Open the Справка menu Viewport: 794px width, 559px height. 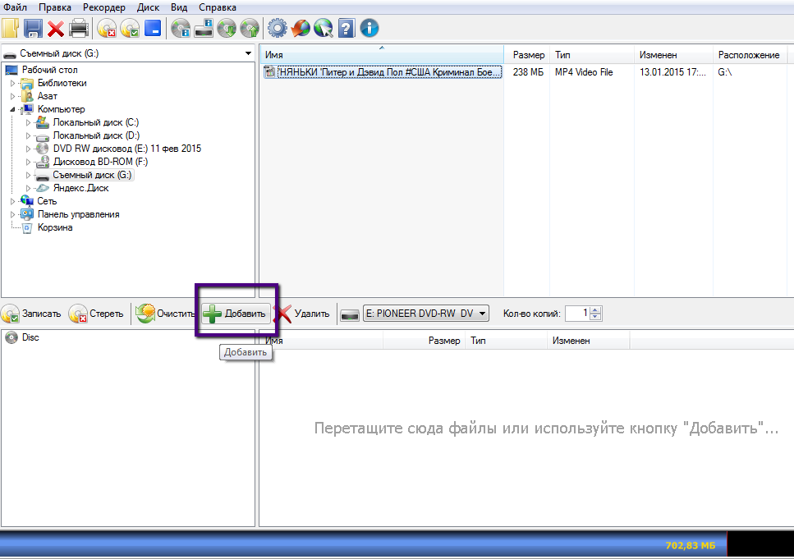click(218, 7)
